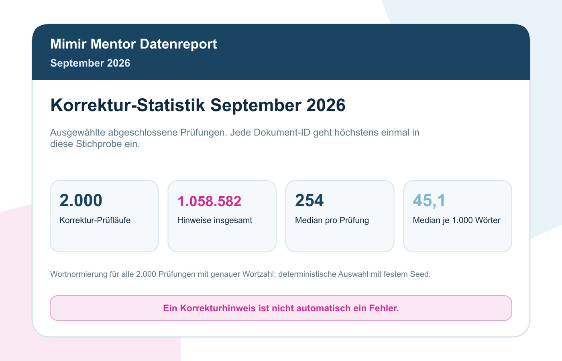Click the "Hinweise insgesamt" label

215,220
